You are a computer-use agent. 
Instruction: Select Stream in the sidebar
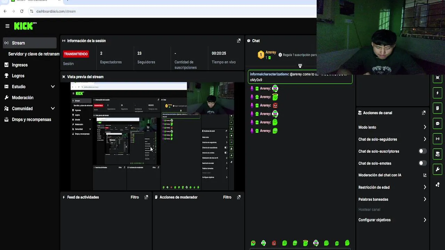(30, 43)
